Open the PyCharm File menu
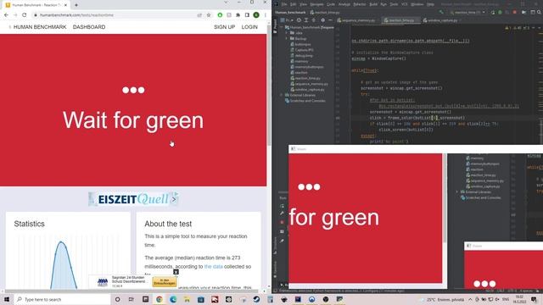 click(285, 4)
